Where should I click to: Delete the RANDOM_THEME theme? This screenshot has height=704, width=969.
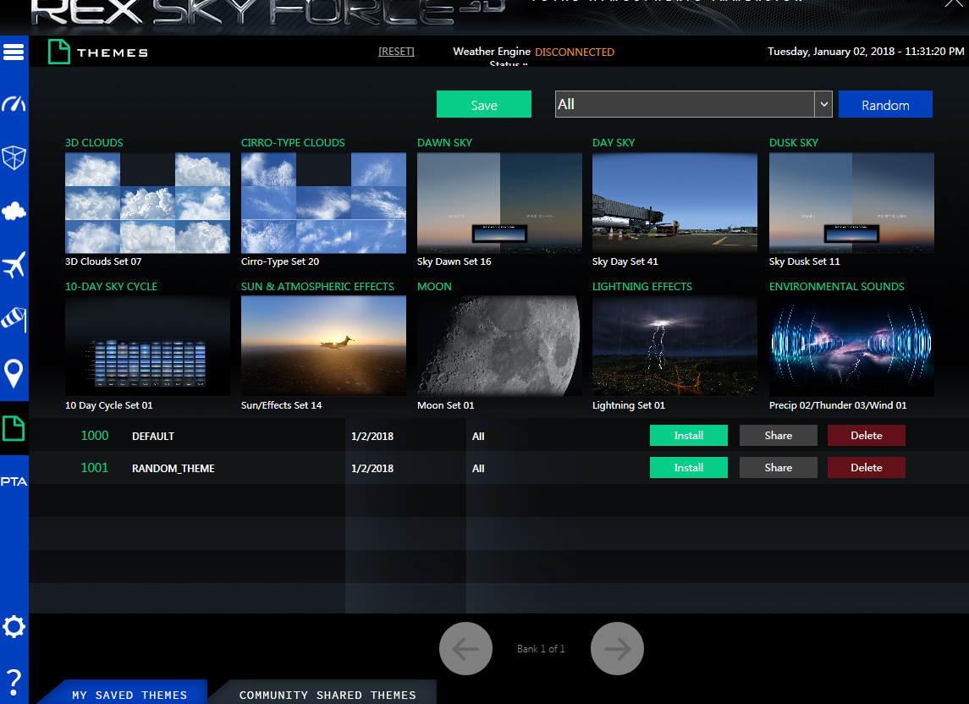pos(866,467)
